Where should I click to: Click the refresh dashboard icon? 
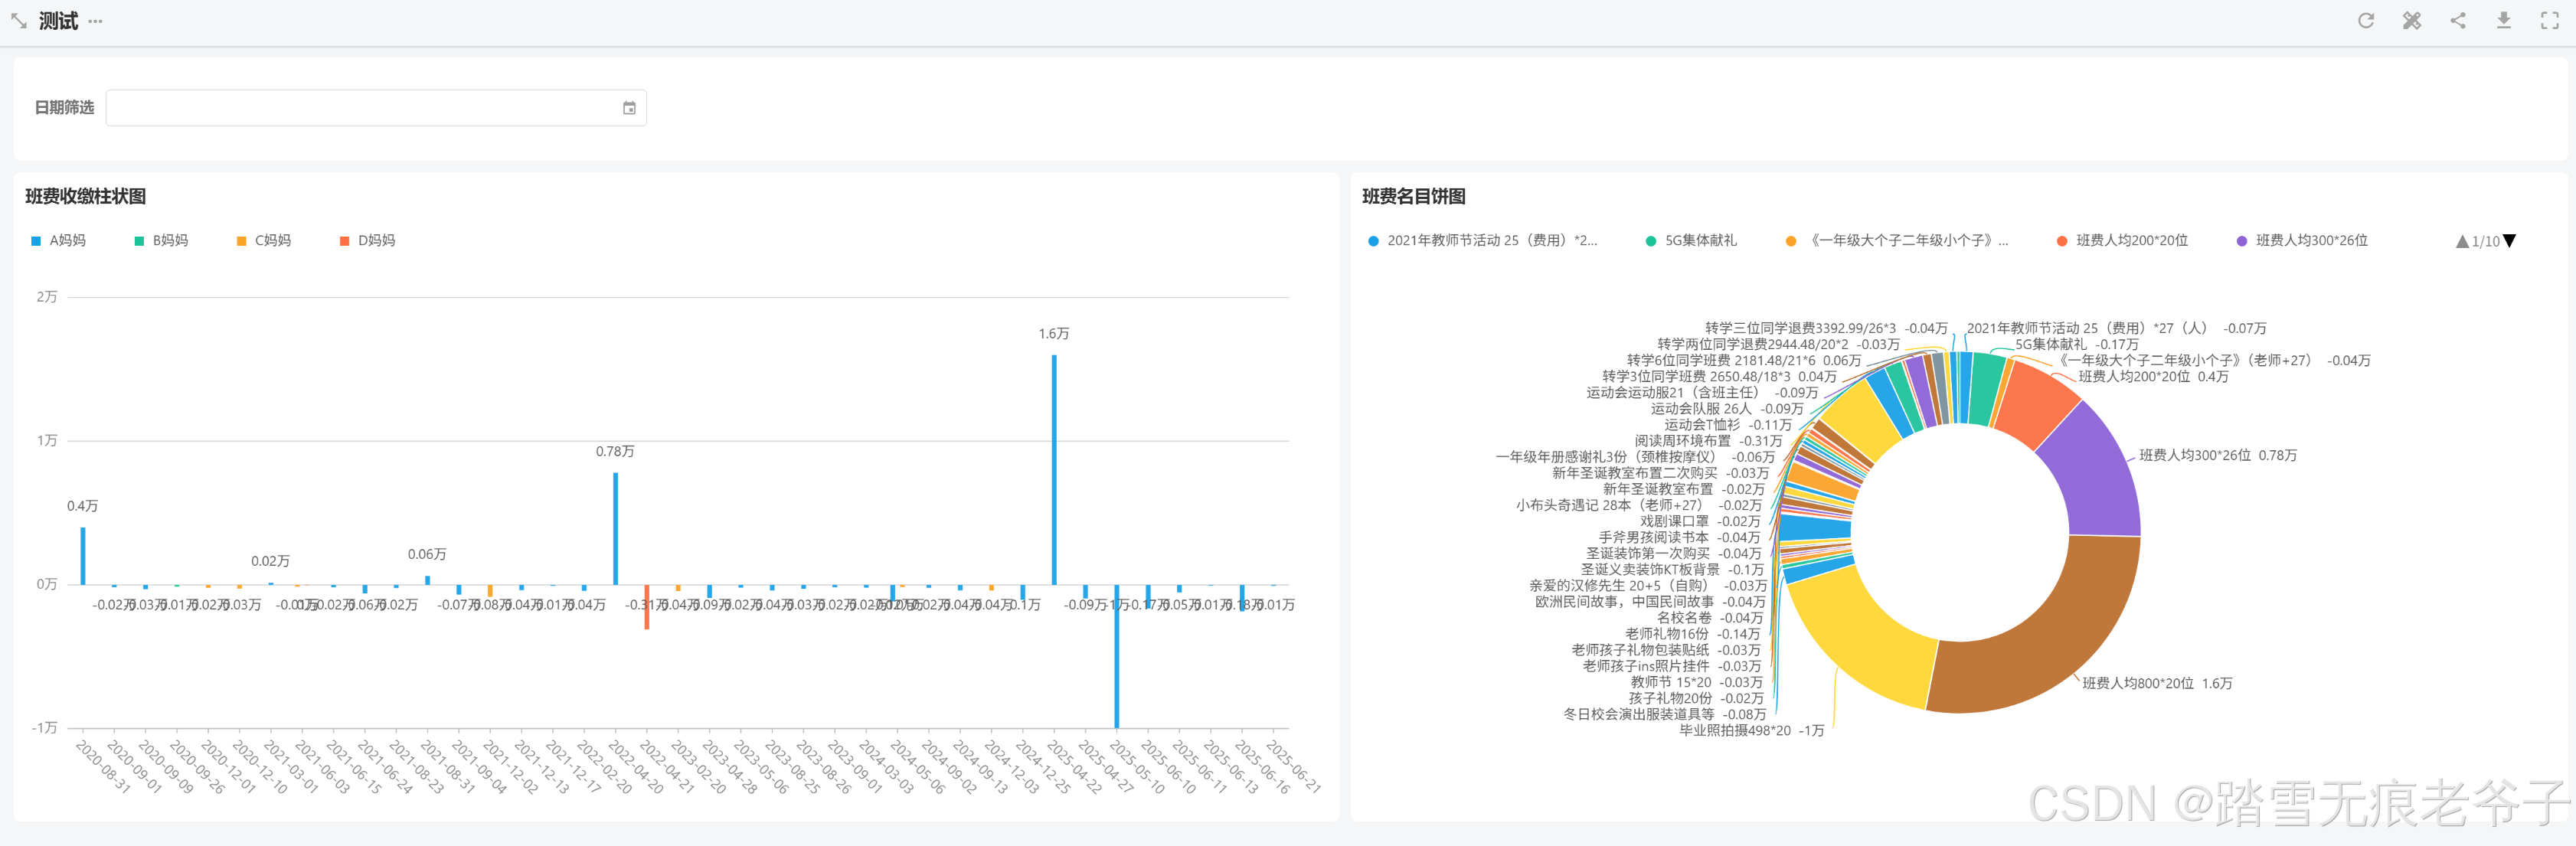pyautogui.click(x=2365, y=21)
